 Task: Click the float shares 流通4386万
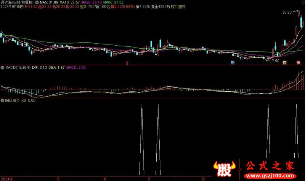click(x=160, y=7)
